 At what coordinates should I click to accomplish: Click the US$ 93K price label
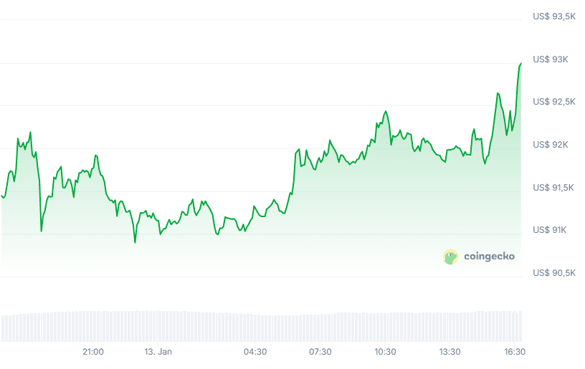coord(551,59)
